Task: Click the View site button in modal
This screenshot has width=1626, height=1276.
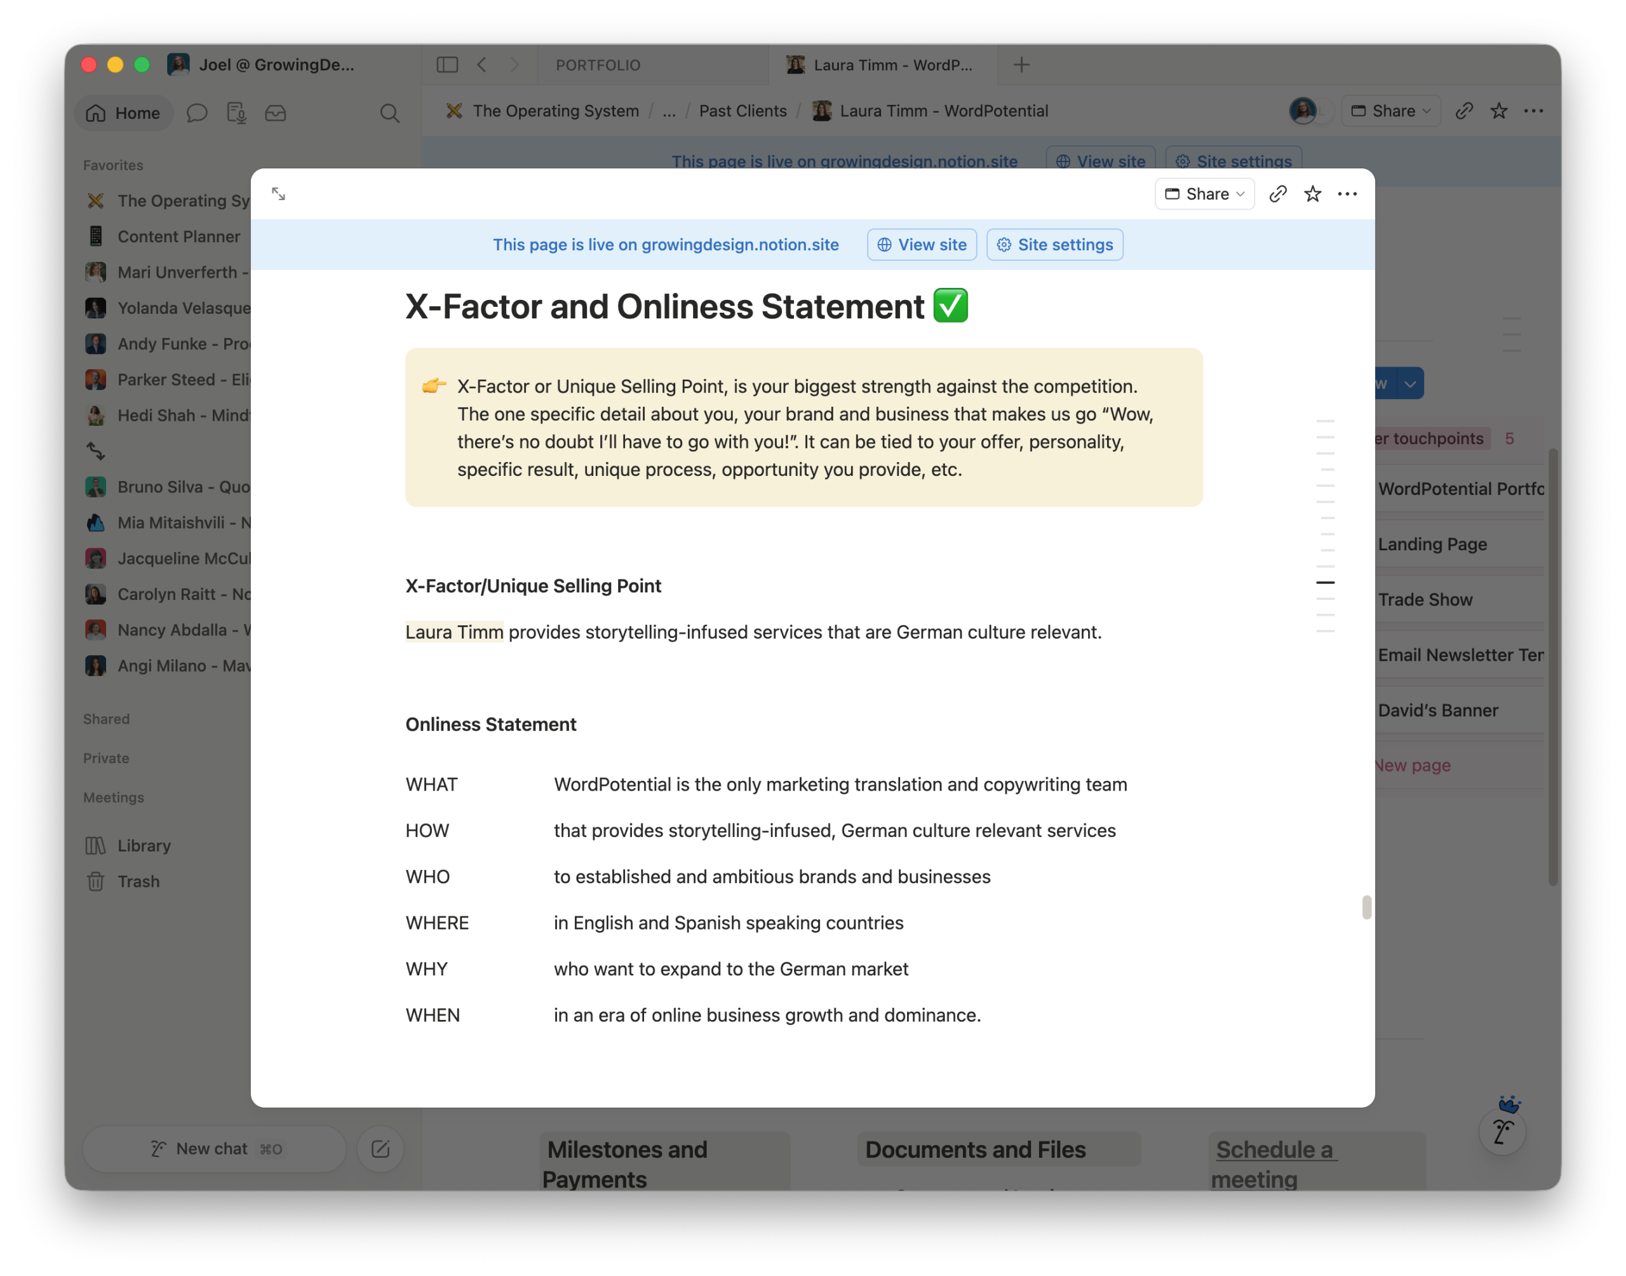Action: click(921, 245)
